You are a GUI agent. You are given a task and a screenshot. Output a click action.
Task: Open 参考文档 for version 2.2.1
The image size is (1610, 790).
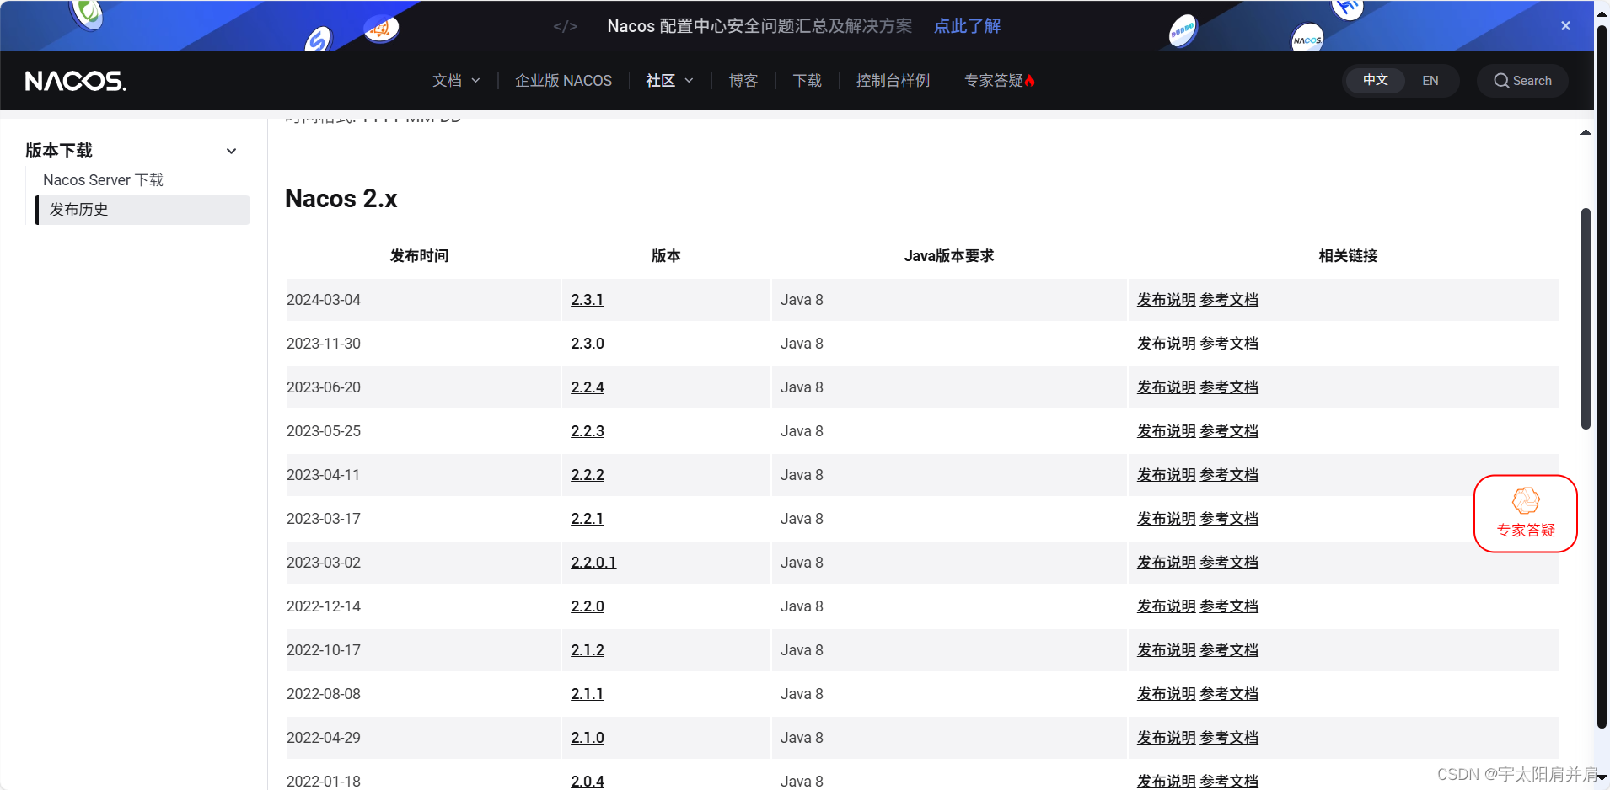pyautogui.click(x=1229, y=519)
